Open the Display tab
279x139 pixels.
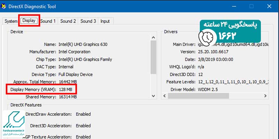click(x=29, y=21)
